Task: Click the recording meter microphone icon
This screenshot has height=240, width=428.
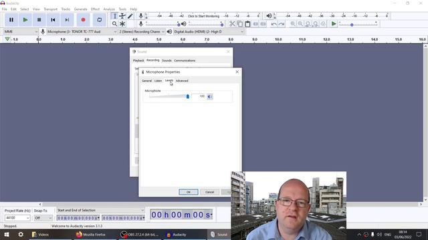Action: (x=141, y=16)
